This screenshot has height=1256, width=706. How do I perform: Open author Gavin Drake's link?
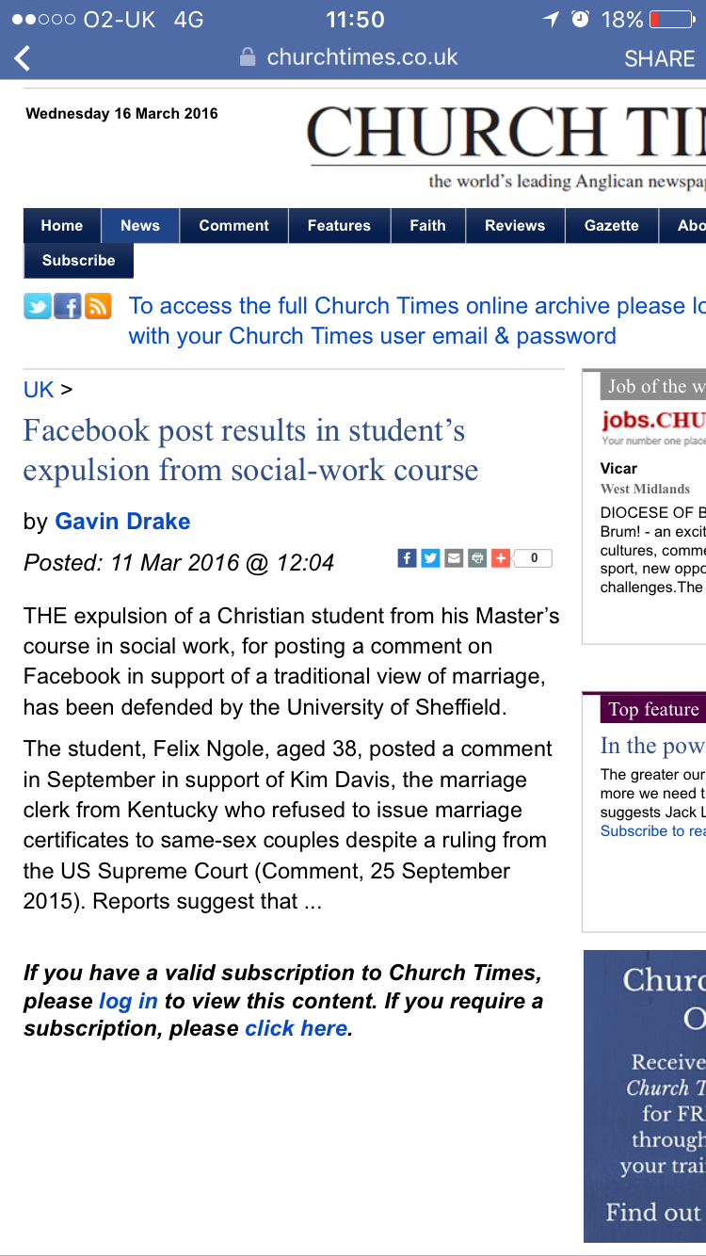tap(122, 522)
